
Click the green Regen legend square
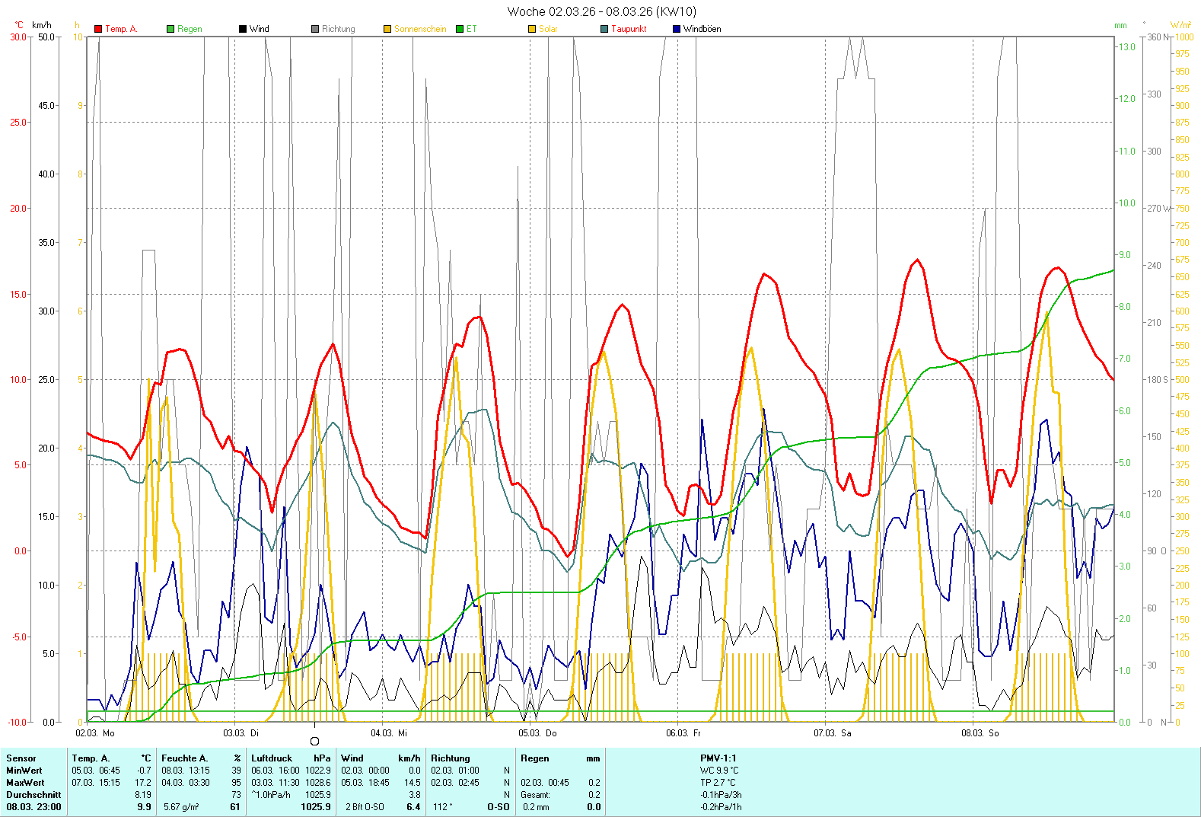(x=170, y=29)
